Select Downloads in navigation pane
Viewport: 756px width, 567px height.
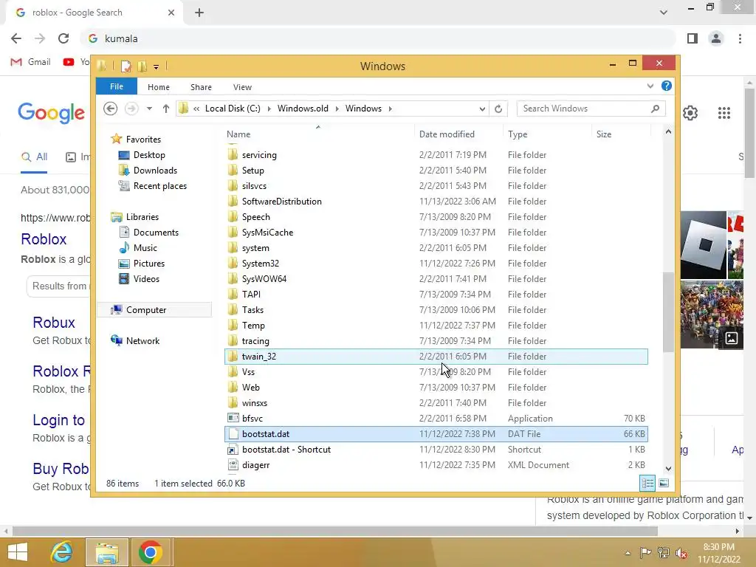pyautogui.click(x=155, y=171)
